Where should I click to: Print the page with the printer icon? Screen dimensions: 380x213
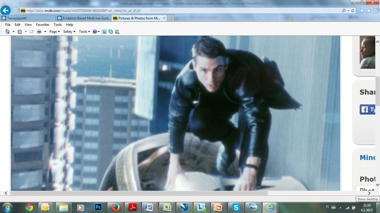click(x=39, y=32)
